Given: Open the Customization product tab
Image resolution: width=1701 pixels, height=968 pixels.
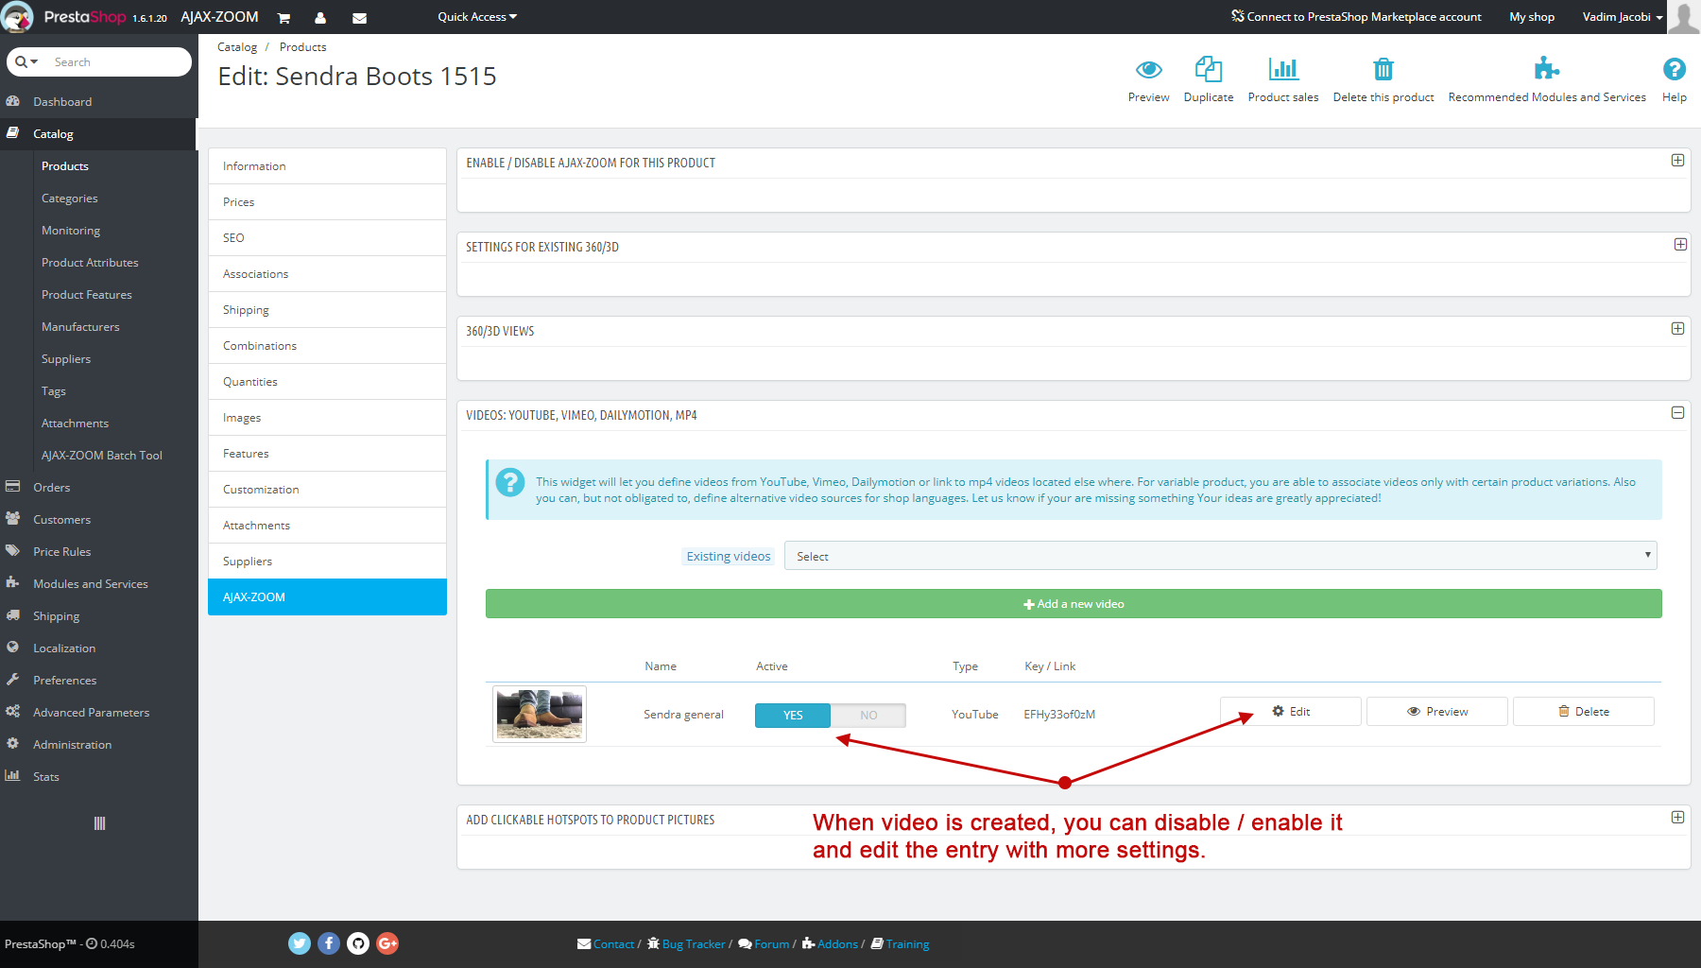Looking at the screenshot, I should point(327,490).
